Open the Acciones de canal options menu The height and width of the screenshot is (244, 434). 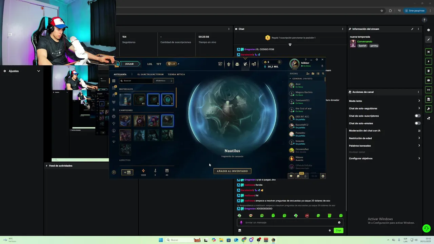418,92
